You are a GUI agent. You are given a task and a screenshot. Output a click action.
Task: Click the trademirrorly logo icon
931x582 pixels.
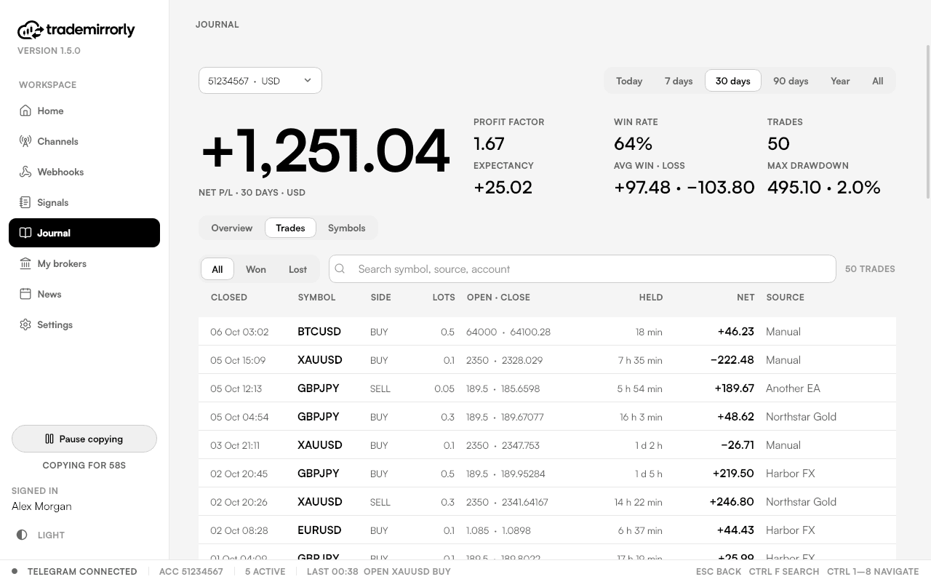31,30
